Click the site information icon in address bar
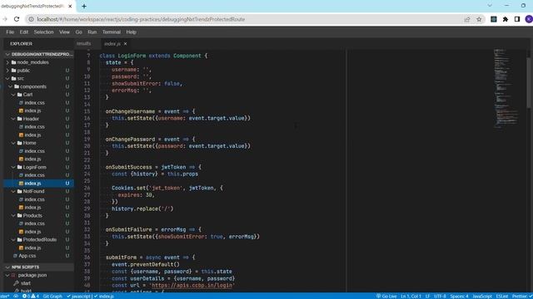 click(x=31, y=19)
